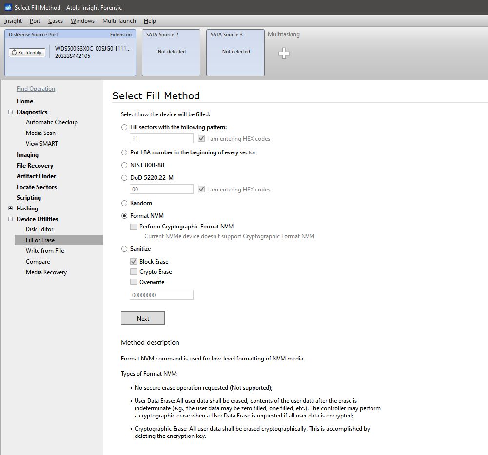Screen dimensions: 488x455
Task: Open the Multi-launch menu
Action: pos(119,21)
